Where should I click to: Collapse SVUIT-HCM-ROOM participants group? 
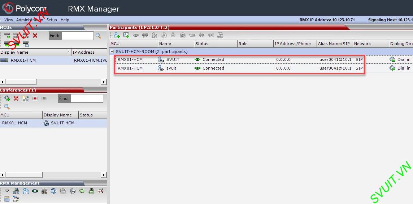(x=112, y=52)
